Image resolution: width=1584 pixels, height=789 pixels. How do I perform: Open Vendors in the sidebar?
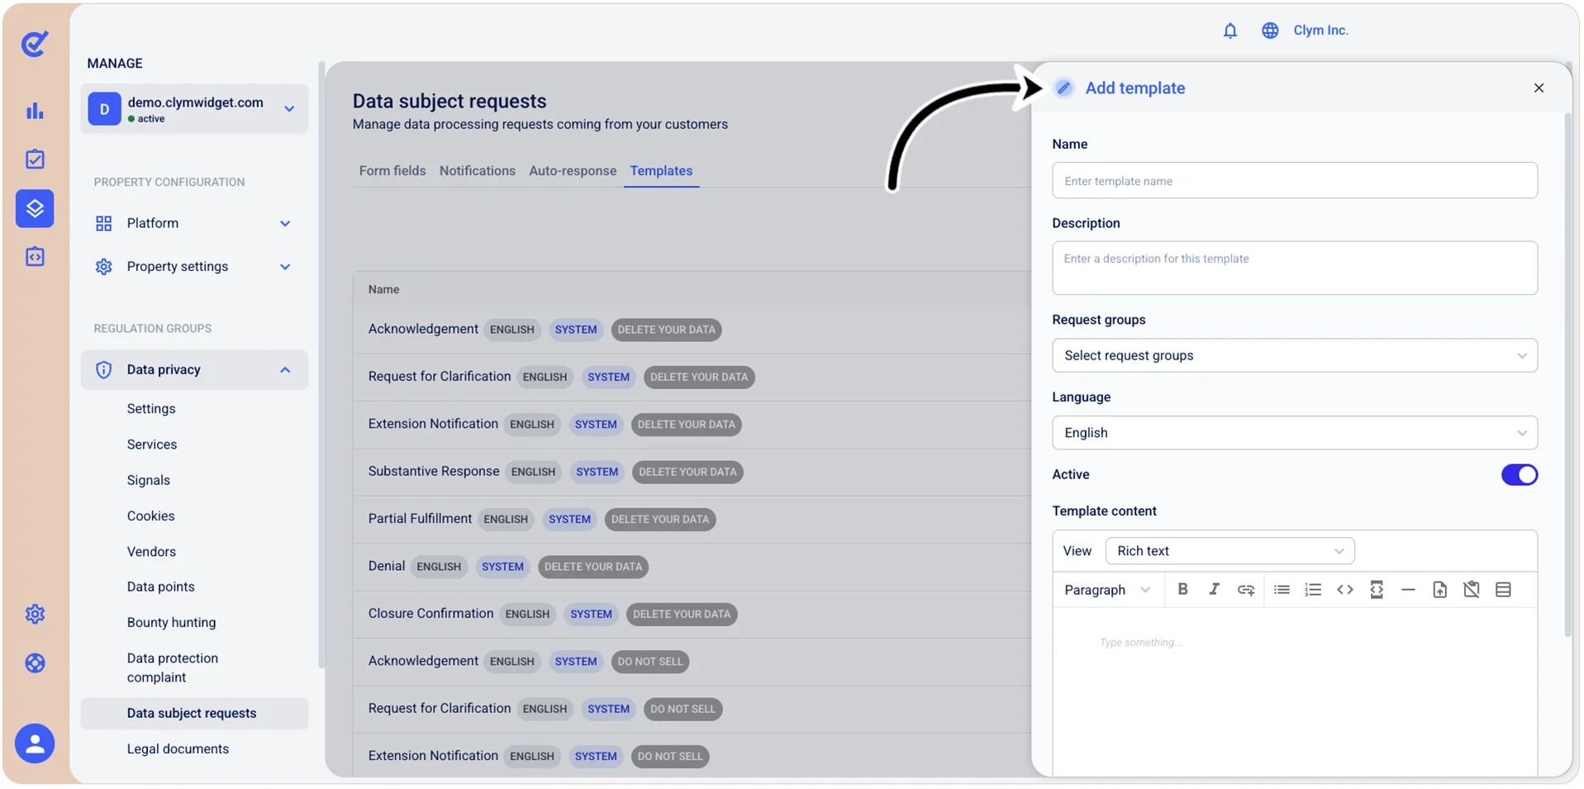pos(151,551)
